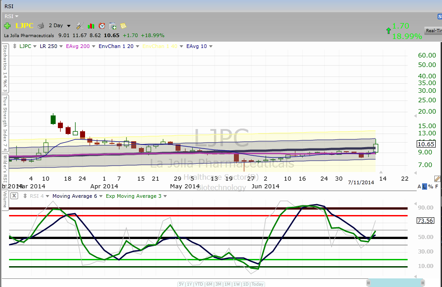The width and height of the screenshot is (442, 287).
Task: Open chart settings wrench and screwdriver icon
Action: [80, 26]
